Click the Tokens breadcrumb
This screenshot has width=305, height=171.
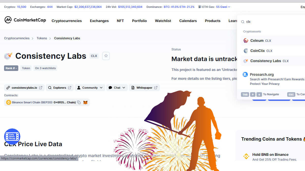[x=42, y=38]
